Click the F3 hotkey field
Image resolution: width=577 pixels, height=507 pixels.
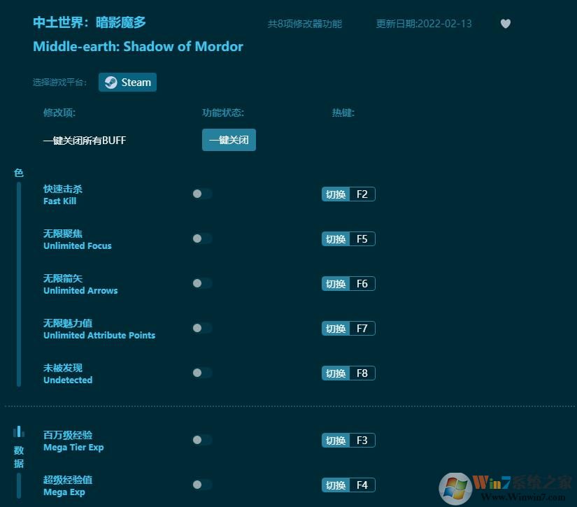[x=362, y=441]
